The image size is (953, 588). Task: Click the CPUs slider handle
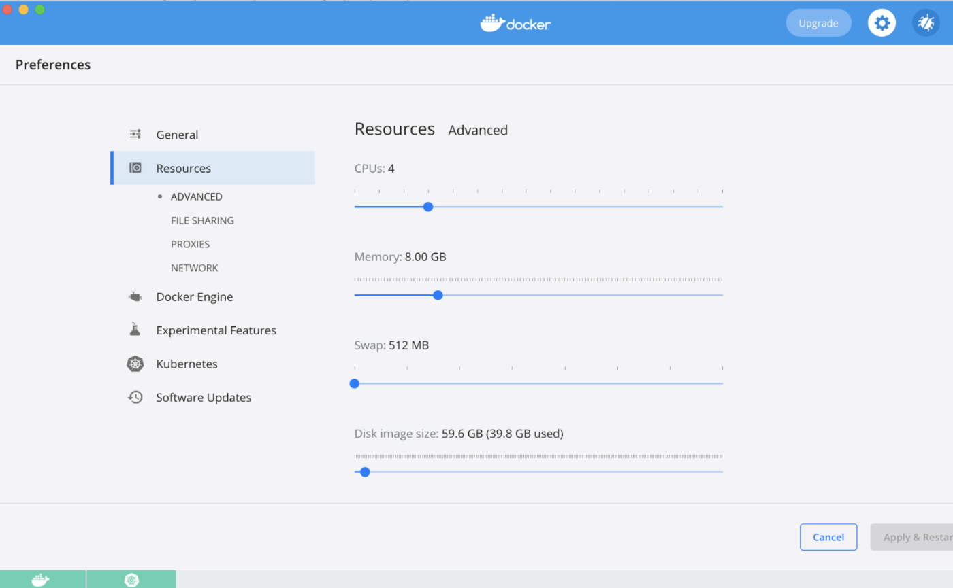click(x=428, y=207)
